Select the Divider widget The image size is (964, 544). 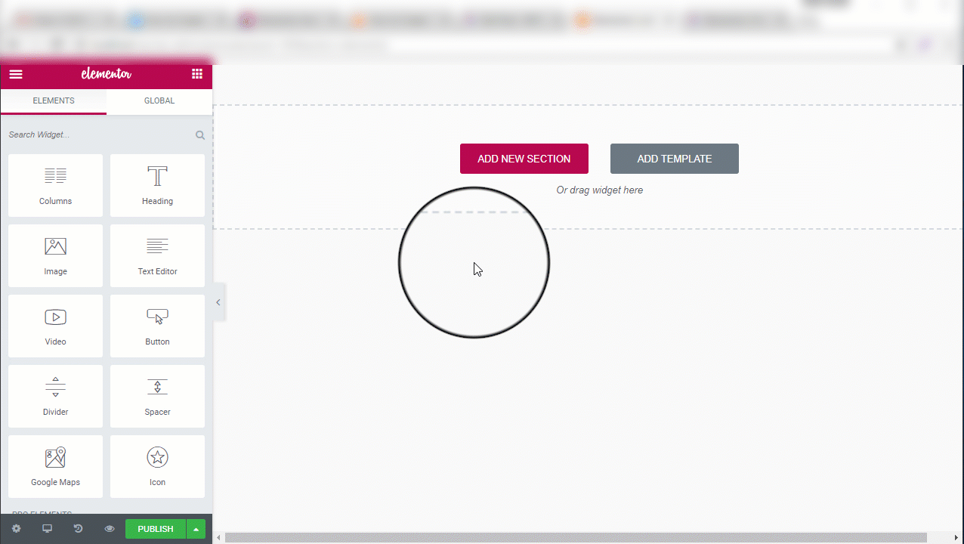click(56, 396)
